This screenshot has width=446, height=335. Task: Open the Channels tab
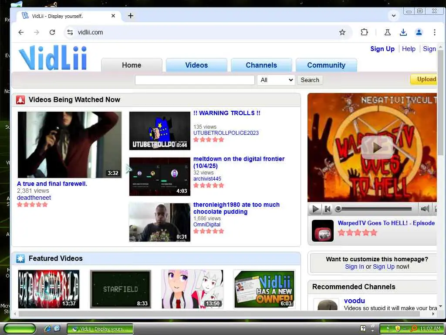[261, 65]
